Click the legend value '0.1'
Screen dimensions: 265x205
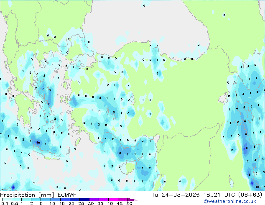pos(5,203)
